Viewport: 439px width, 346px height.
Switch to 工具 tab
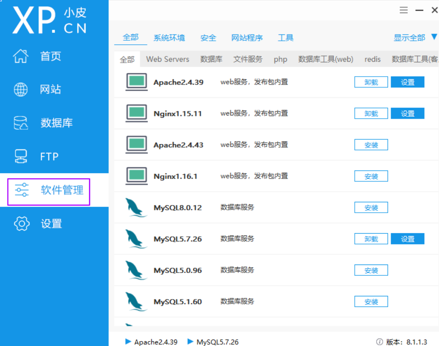click(x=286, y=38)
